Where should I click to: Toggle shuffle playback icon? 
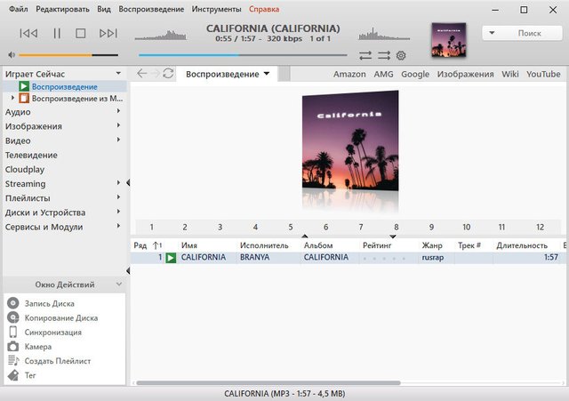[x=383, y=55]
